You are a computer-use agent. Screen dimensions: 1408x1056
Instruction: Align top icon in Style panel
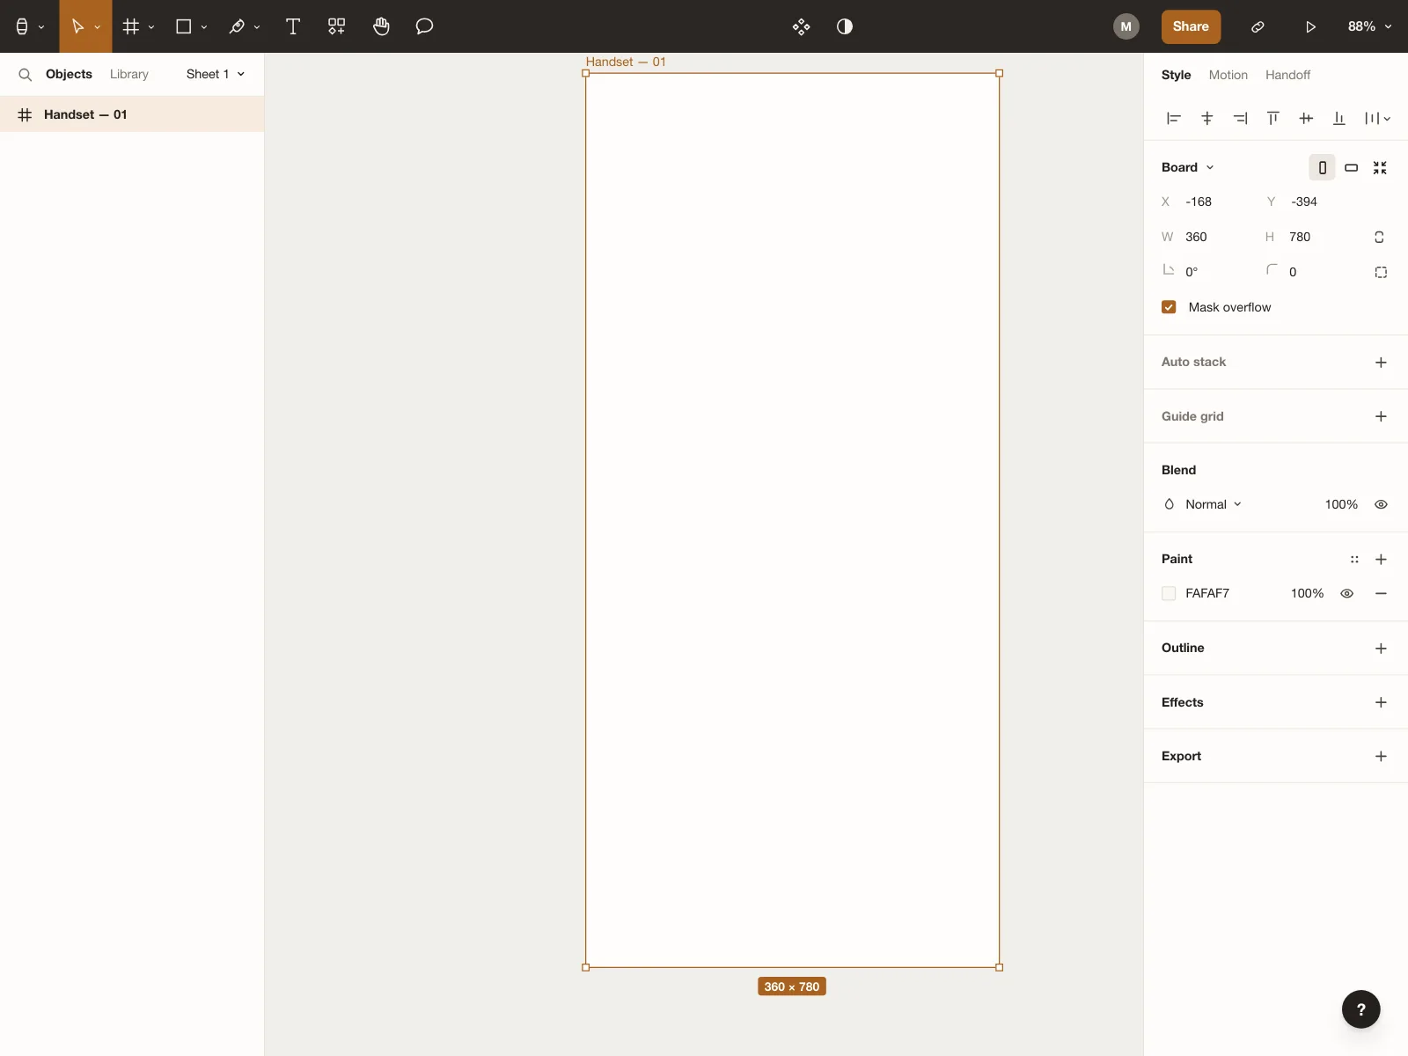(x=1272, y=118)
